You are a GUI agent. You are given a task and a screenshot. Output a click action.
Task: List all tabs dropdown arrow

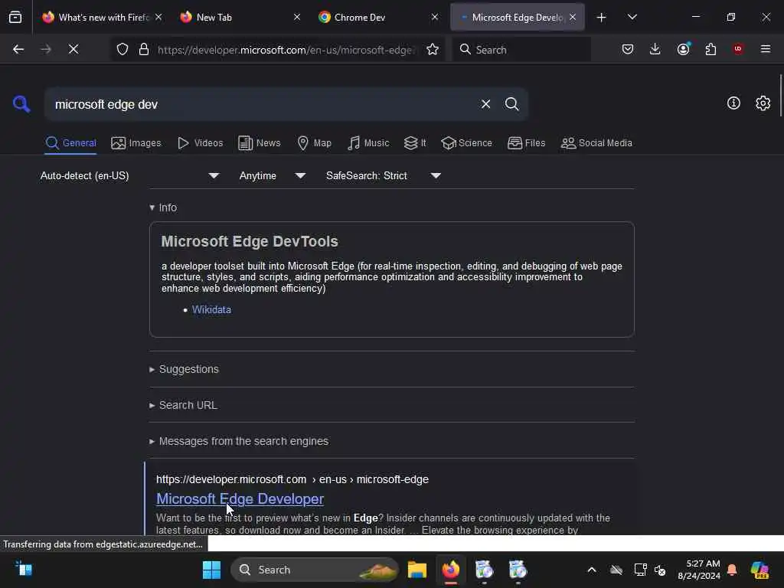pyautogui.click(x=632, y=17)
